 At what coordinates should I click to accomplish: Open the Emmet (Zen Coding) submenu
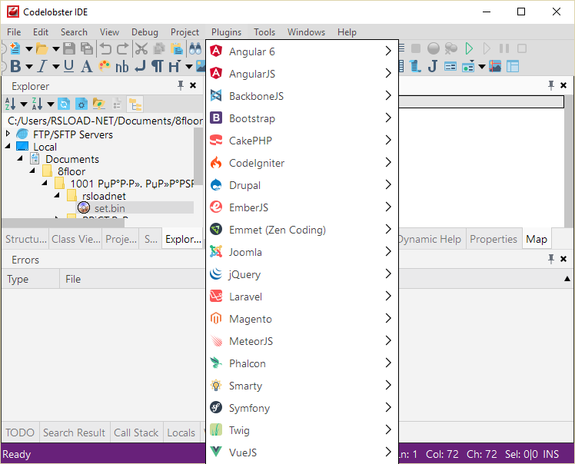coord(302,230)
